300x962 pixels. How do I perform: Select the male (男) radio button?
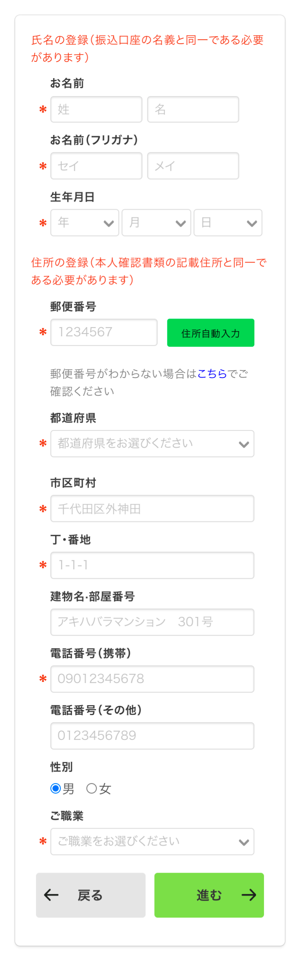pos(56,788)
